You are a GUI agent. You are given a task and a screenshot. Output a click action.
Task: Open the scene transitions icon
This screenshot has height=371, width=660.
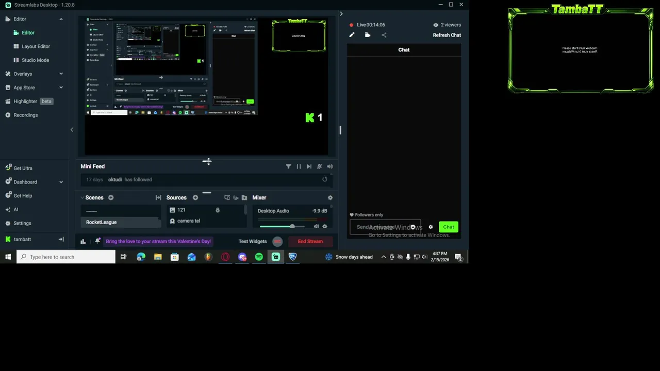pos(158,198)
